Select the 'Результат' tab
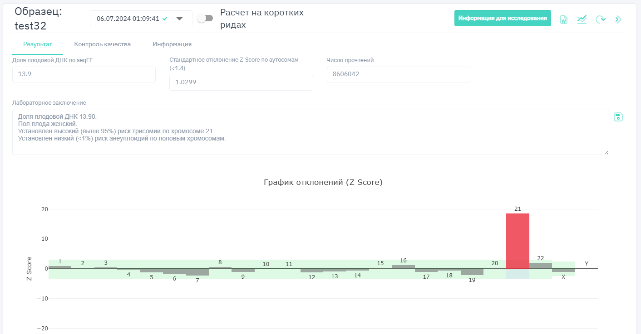The image size is (641, 334). pos(38,44)
